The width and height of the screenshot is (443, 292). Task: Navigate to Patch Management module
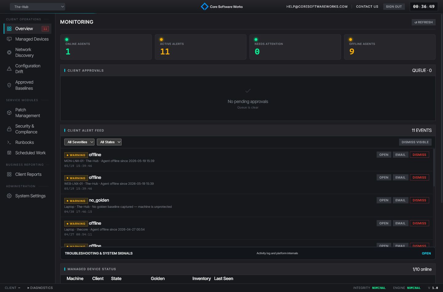(x=27, y=113)
